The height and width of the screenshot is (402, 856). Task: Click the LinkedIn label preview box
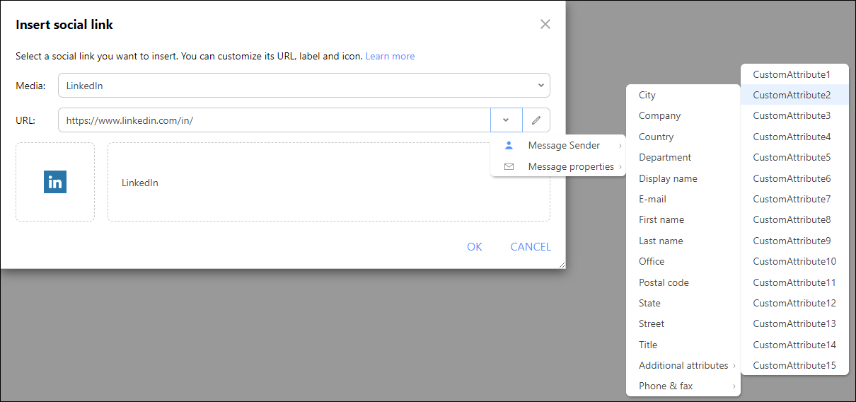(x=329, y=182)
